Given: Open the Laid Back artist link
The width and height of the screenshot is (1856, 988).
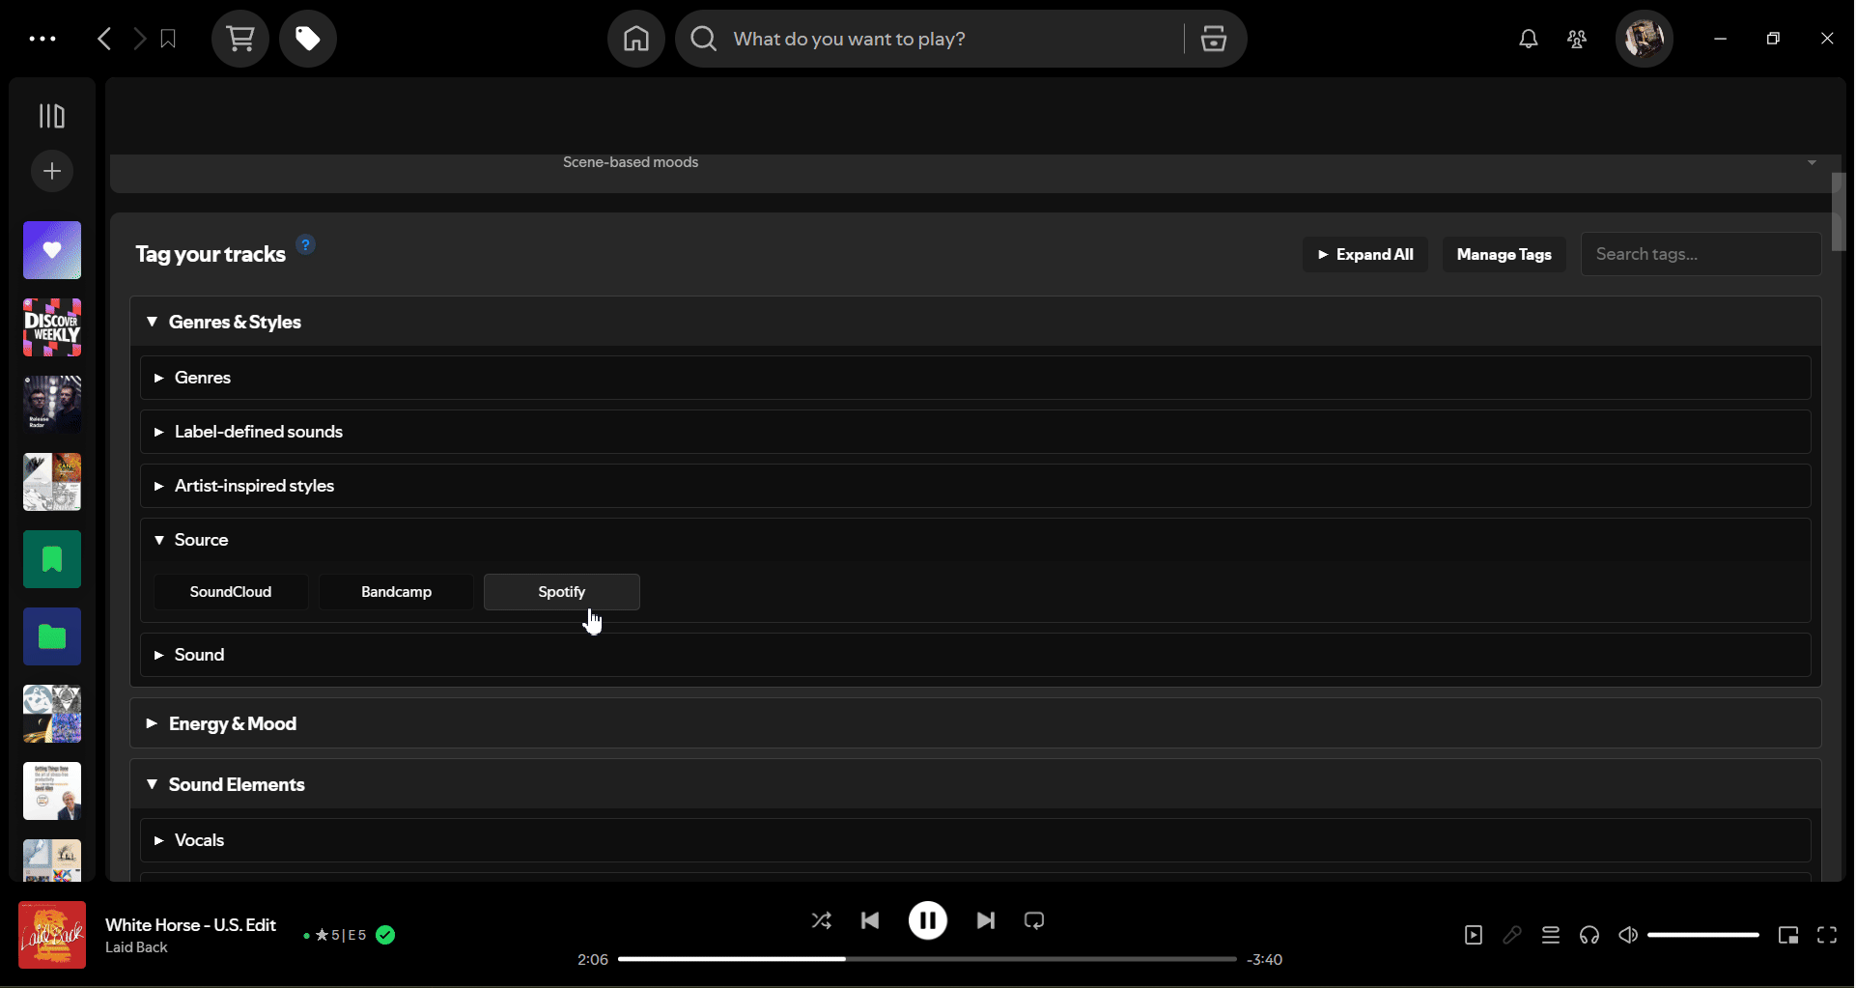Looking at the screenshot, I should 136,947.
